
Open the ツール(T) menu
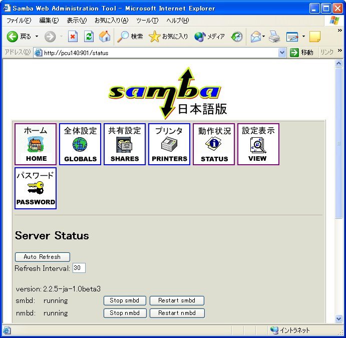[147, 21]
